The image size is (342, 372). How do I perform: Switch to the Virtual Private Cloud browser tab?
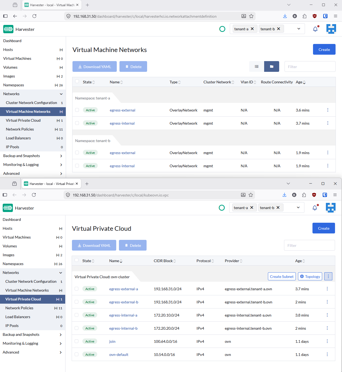[51, 184]
